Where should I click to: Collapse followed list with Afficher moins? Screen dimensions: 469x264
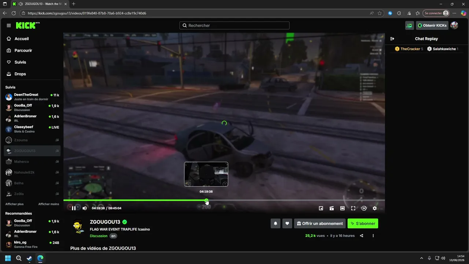[49, 204]
